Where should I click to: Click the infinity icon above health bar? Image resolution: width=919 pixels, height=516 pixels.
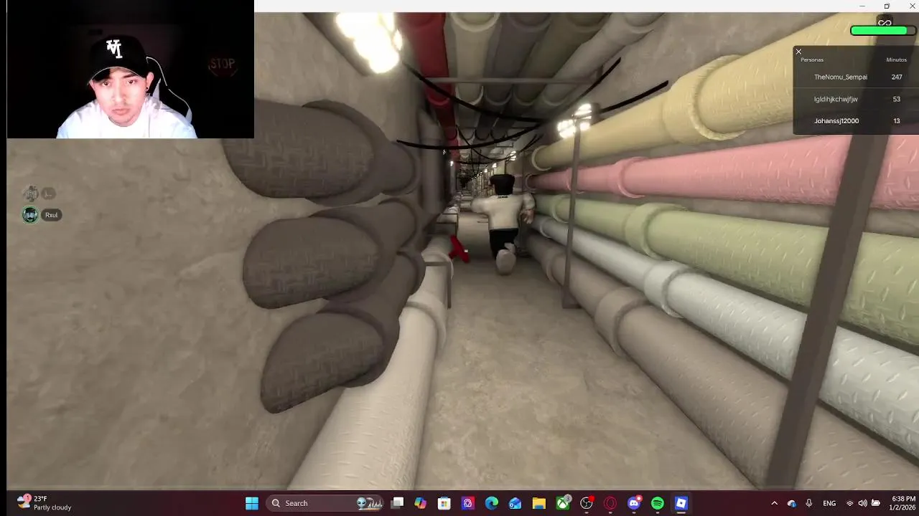pyautogui.click(x=885, y=23)
